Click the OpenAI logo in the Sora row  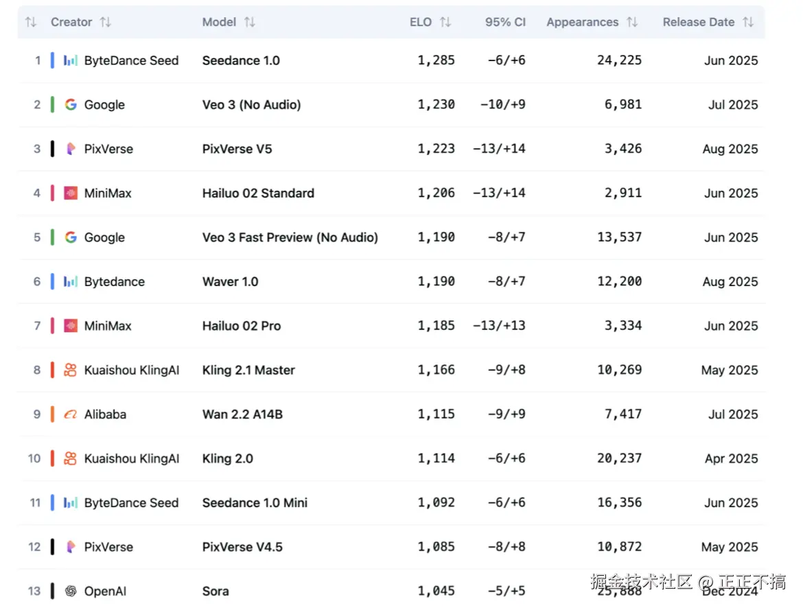click(x=71, y=591)
